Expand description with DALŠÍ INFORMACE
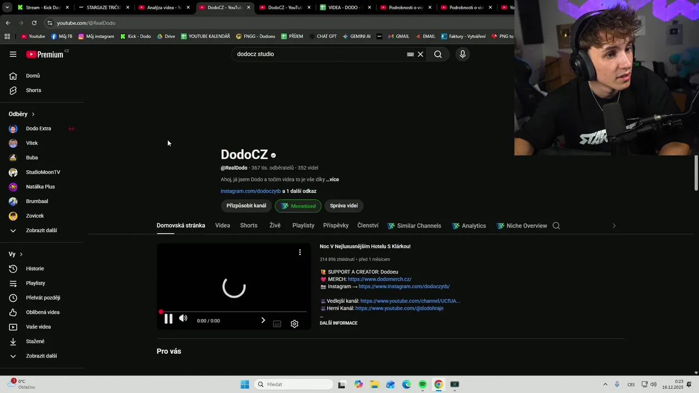The image size is (699, 393). [339, 323]
